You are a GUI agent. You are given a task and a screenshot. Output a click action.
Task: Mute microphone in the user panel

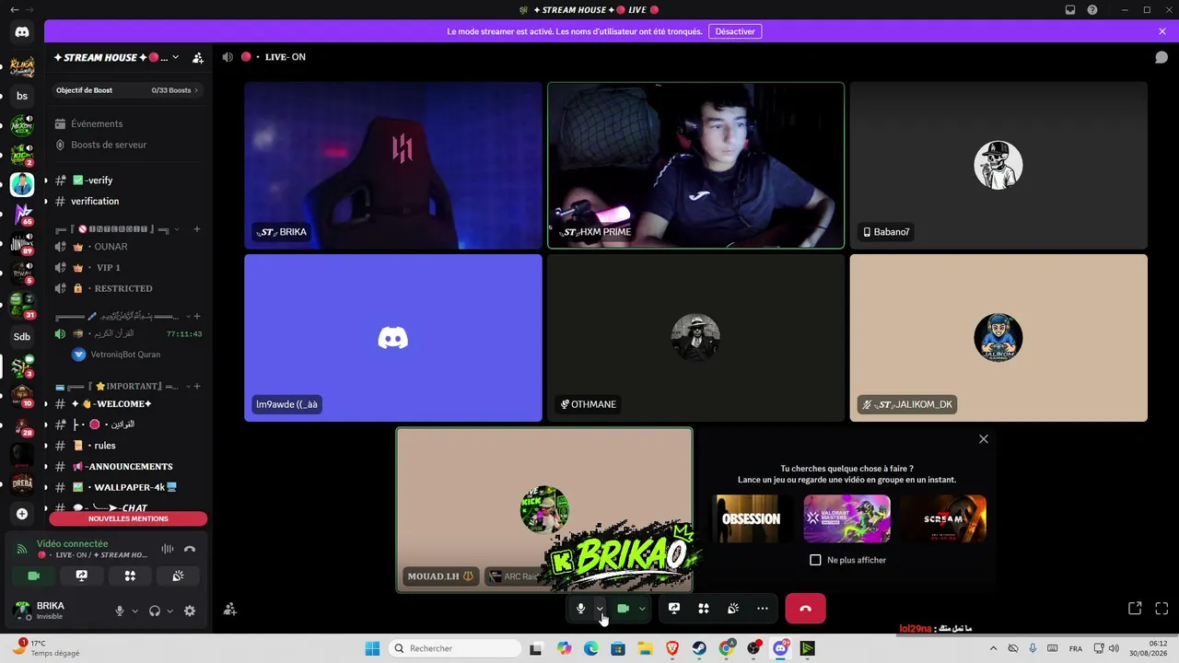[x=120, y=611]
